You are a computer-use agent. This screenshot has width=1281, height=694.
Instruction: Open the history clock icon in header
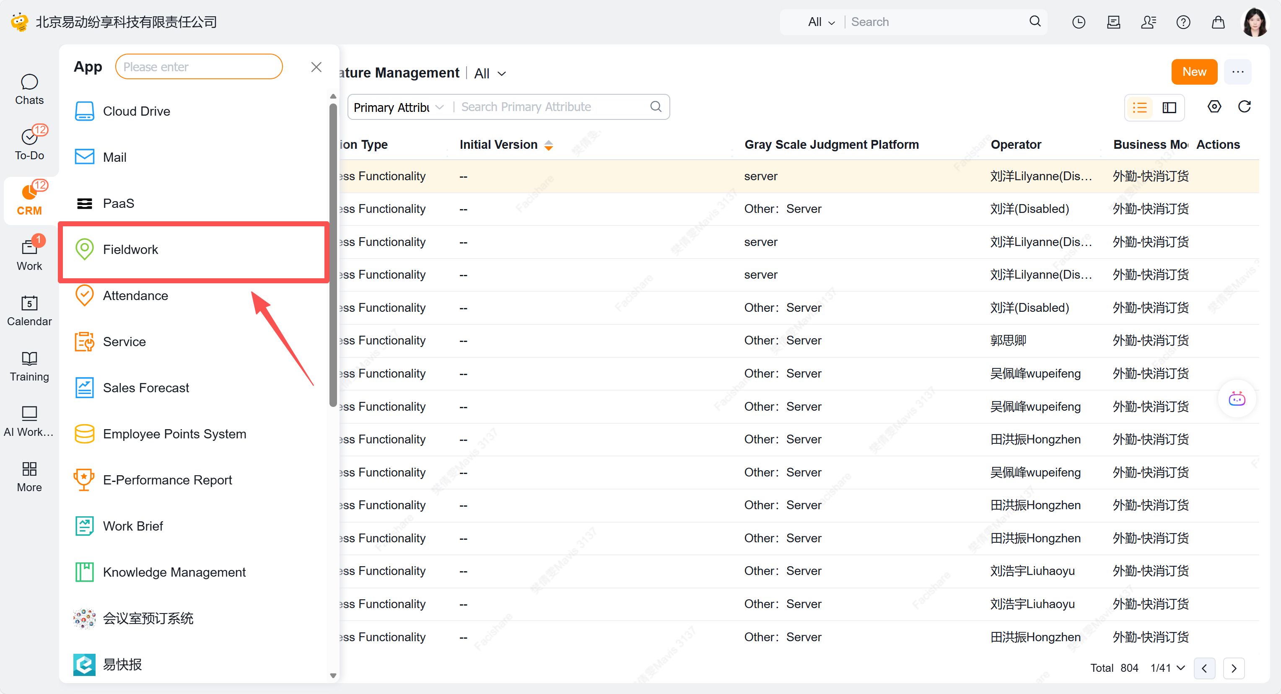(1078, 22)
